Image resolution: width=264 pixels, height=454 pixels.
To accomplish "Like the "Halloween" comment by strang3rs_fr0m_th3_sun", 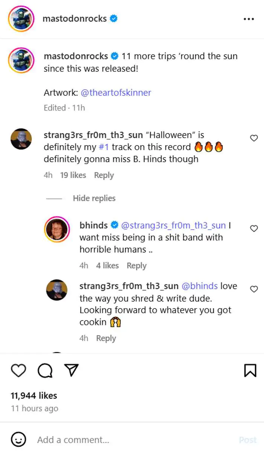I will click(x=254, y=138).
